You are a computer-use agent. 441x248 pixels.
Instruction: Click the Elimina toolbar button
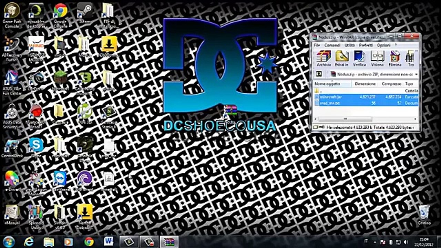[395, 59]
